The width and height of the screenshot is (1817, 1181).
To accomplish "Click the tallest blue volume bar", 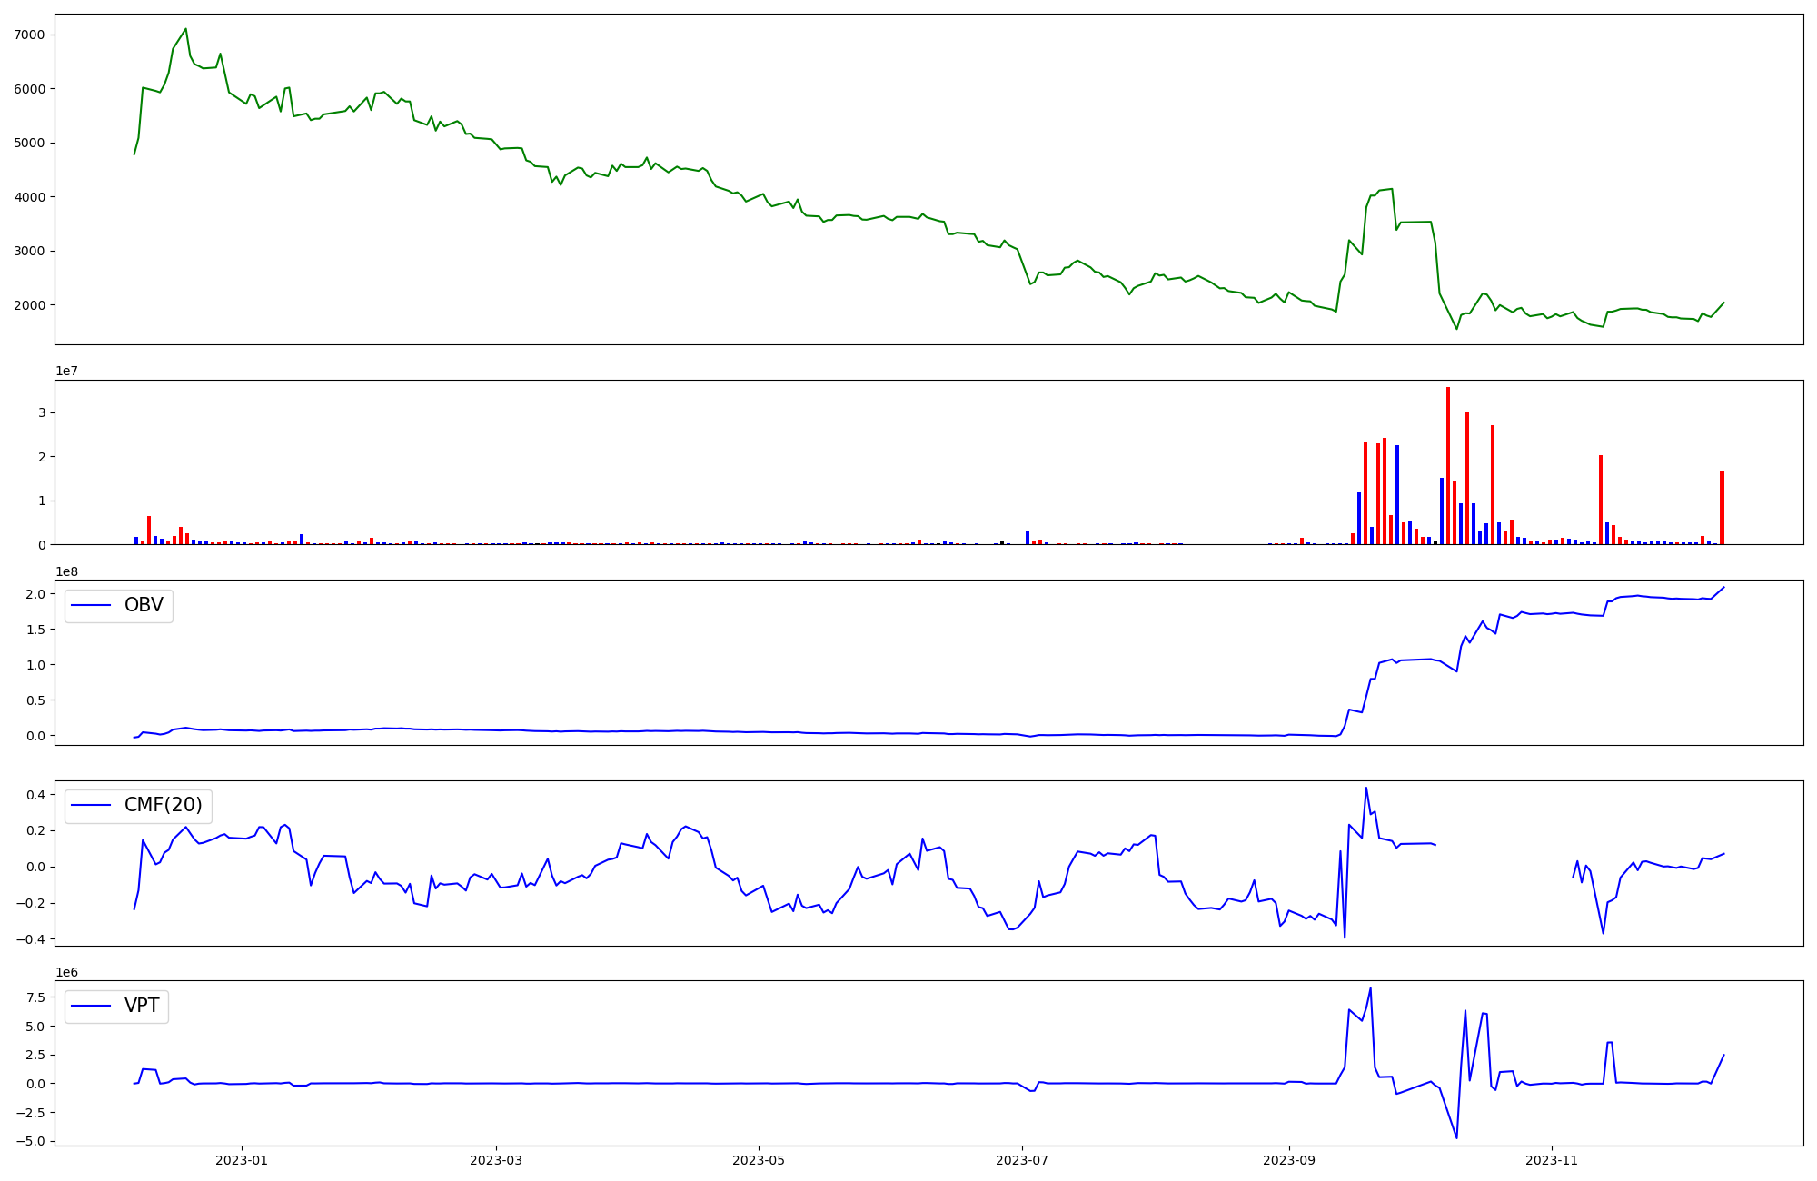I will (1397, 495).
